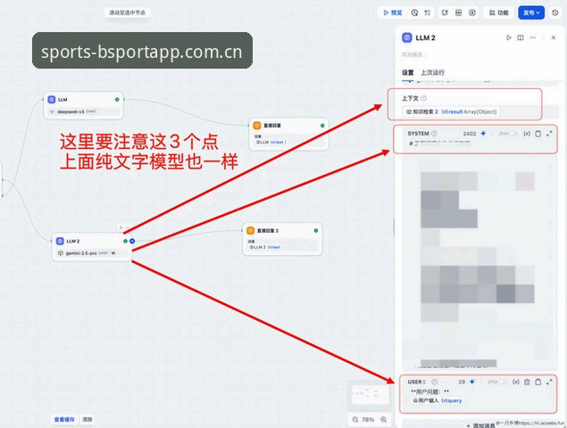Open the 78% zoom level menu
The width and height of the screenshot is (567, 428).
click(x=368, y=419)
